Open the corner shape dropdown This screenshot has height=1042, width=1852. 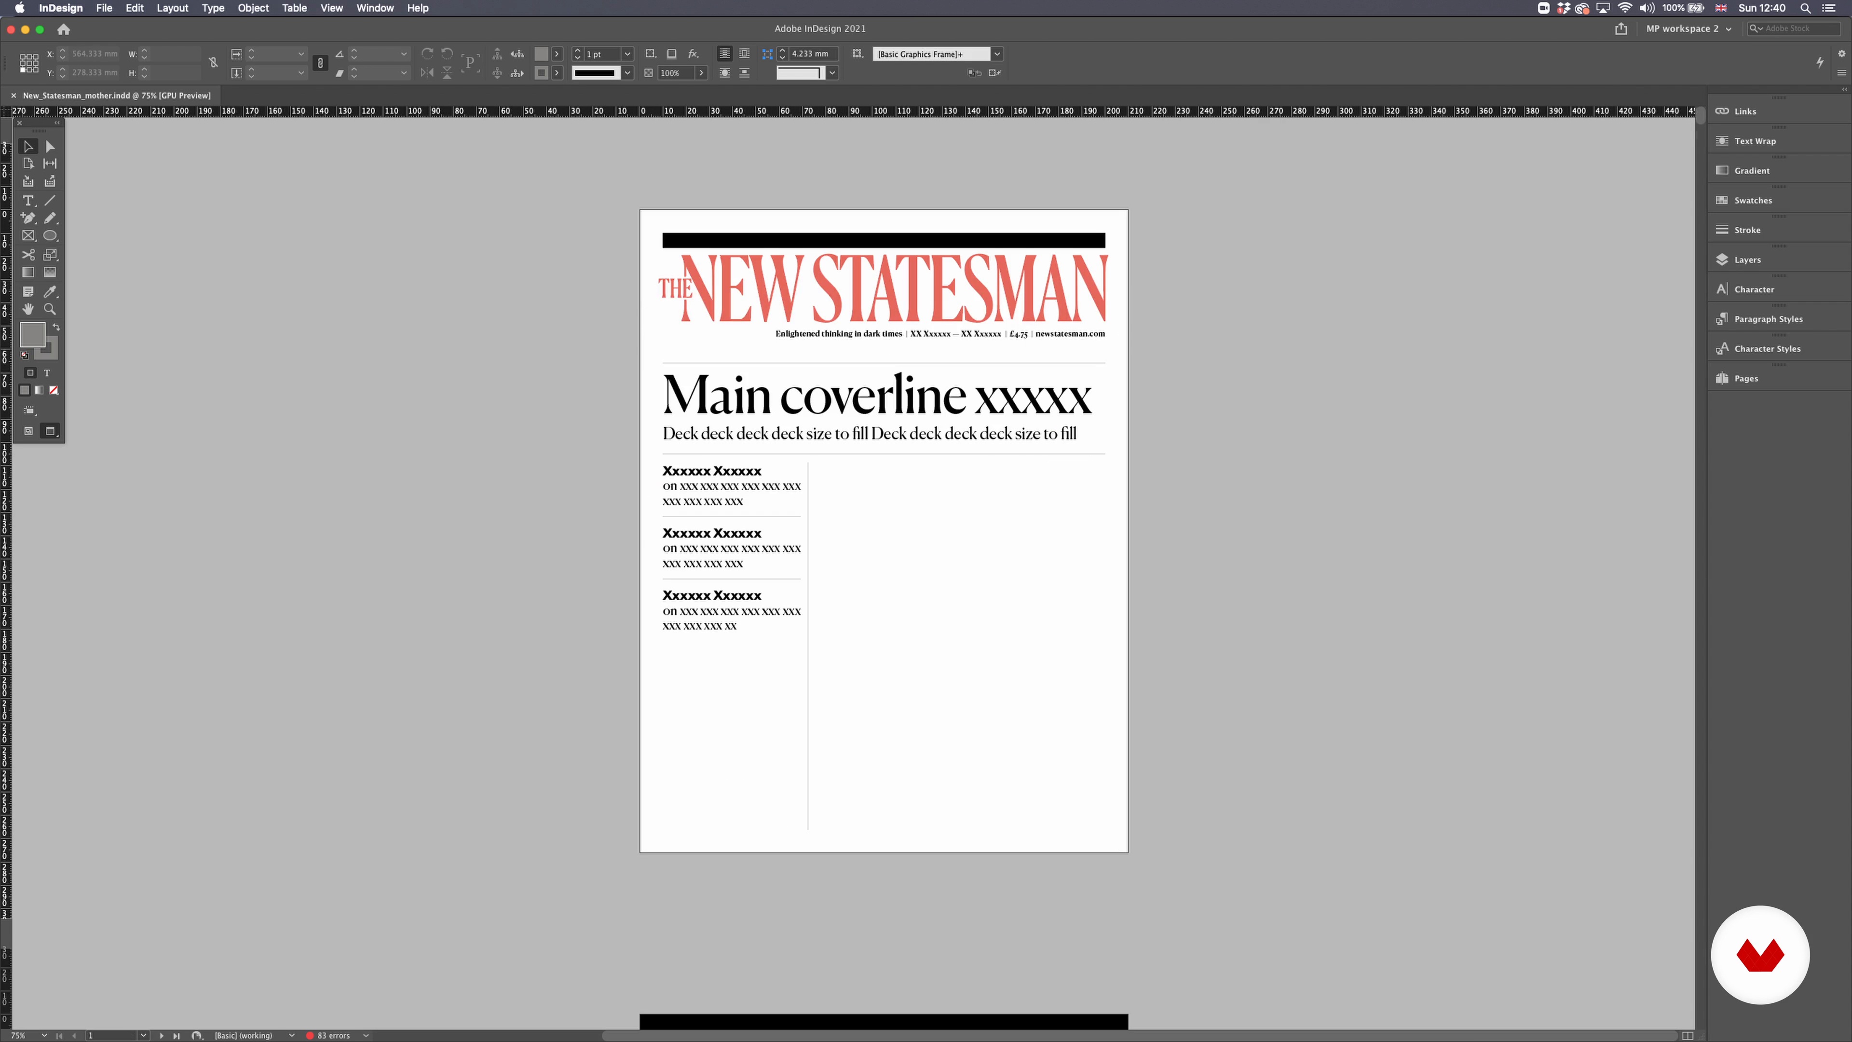832,73
